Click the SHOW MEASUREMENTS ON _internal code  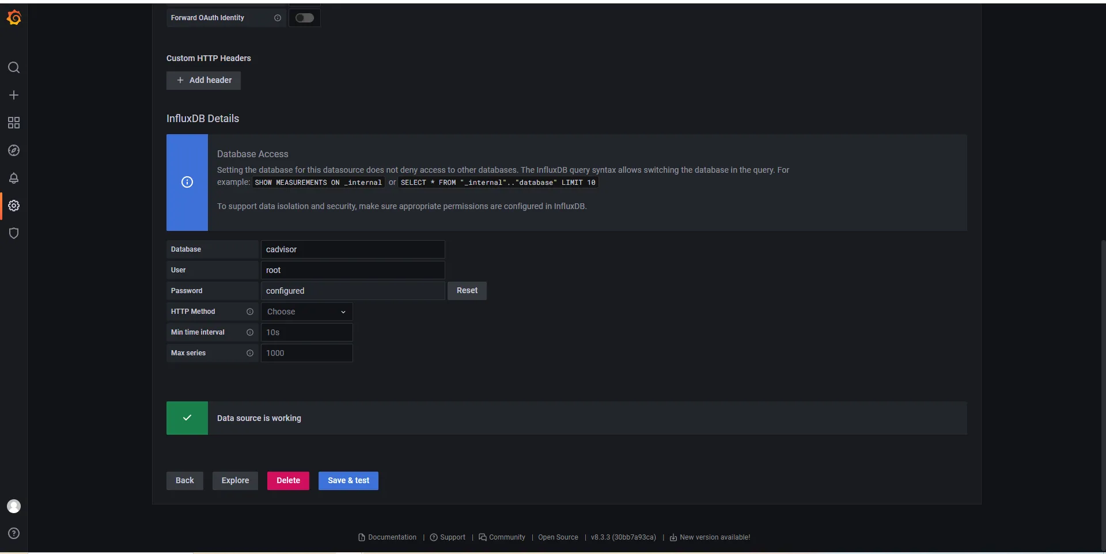tap(319, 183)
